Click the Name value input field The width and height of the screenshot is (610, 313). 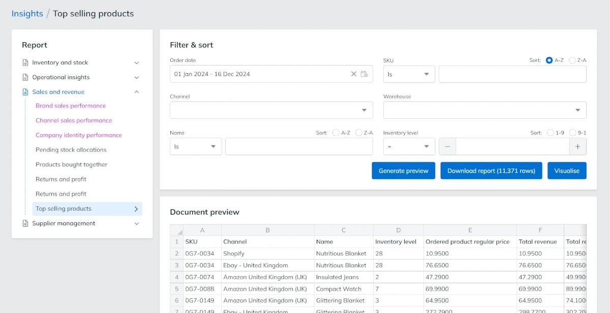pos(299,147)
